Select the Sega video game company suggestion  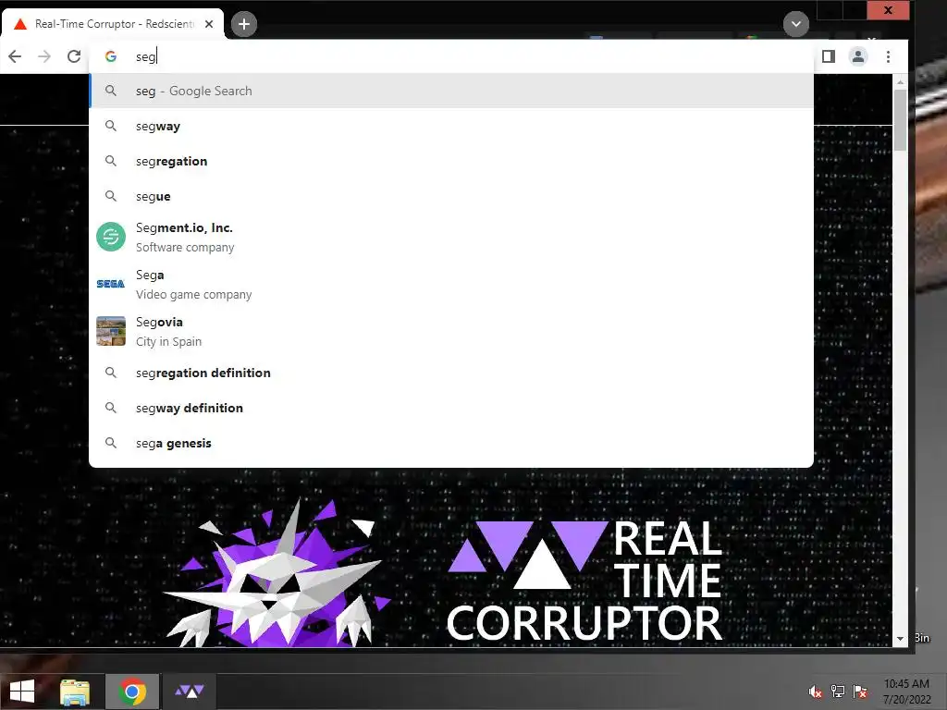coord(451,285)
